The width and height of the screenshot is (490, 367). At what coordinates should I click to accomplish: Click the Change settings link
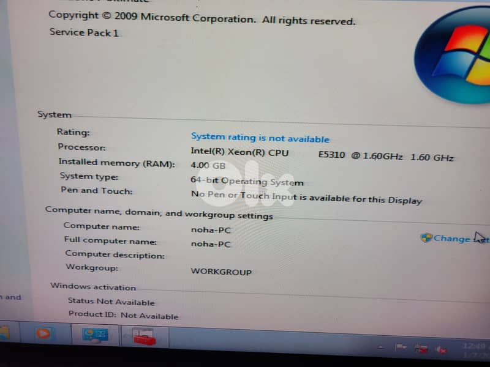pos(452,239)
